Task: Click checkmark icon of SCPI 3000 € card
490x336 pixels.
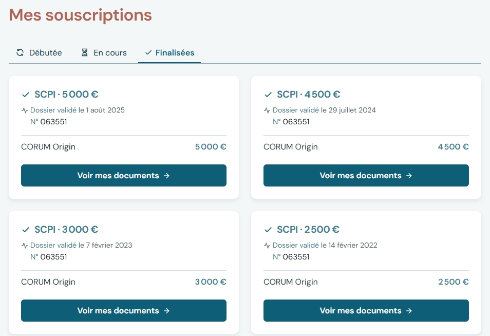Action: tap(26, 230)
